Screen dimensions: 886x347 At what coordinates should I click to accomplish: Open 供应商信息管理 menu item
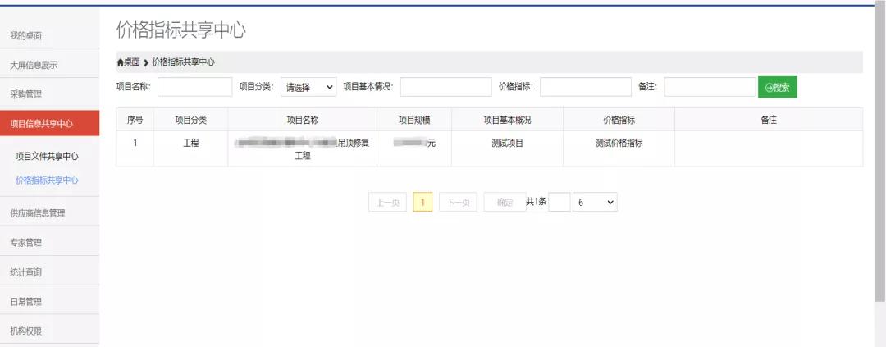(38, 213)
